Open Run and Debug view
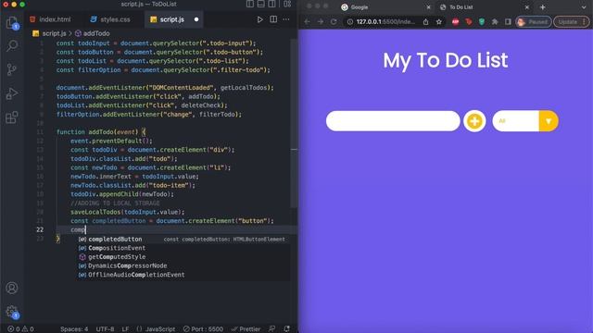Screen dimensions: 593x333 pyautogui.click(x=12, y=93)
